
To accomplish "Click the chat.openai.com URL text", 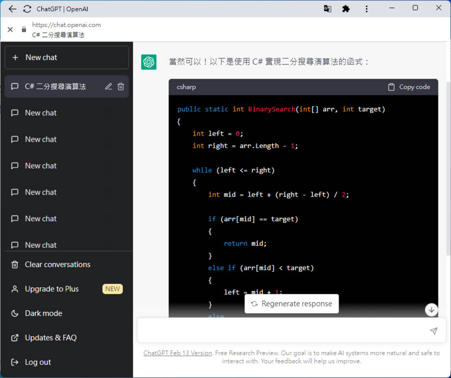I will [66, 25].
